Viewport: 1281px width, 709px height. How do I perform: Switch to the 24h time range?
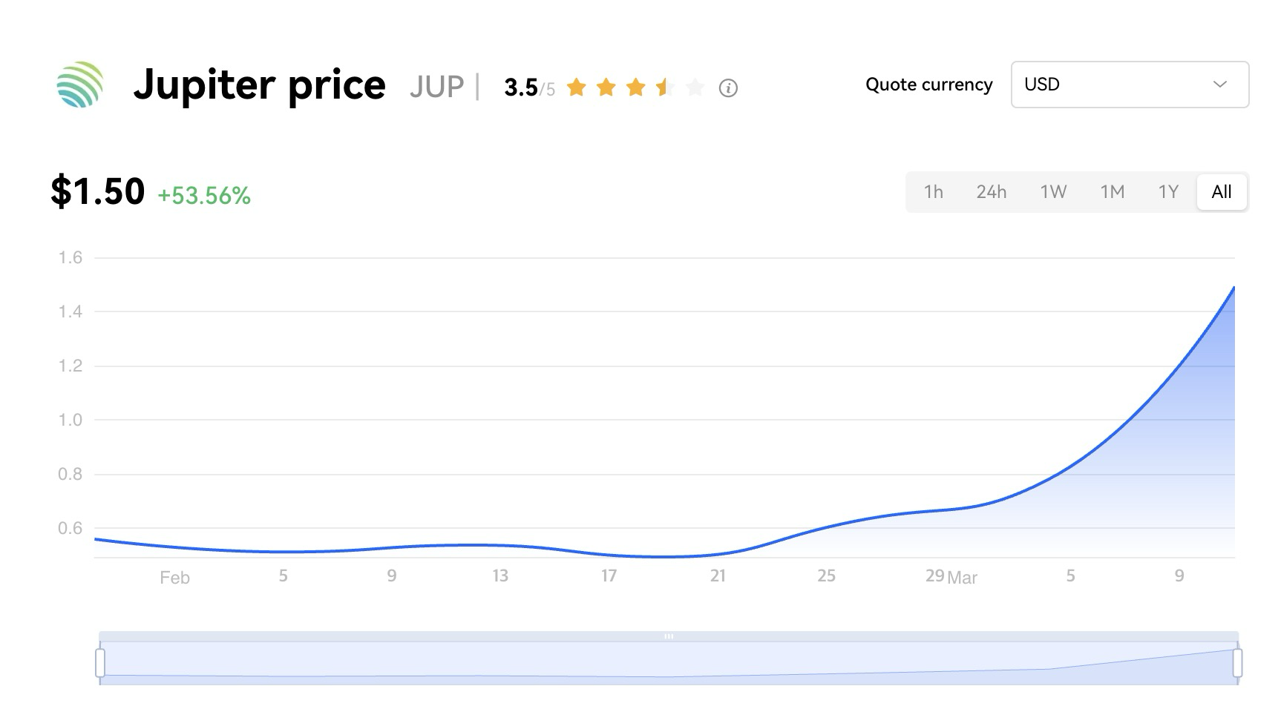pyautogui.click(x=992, y=192)
